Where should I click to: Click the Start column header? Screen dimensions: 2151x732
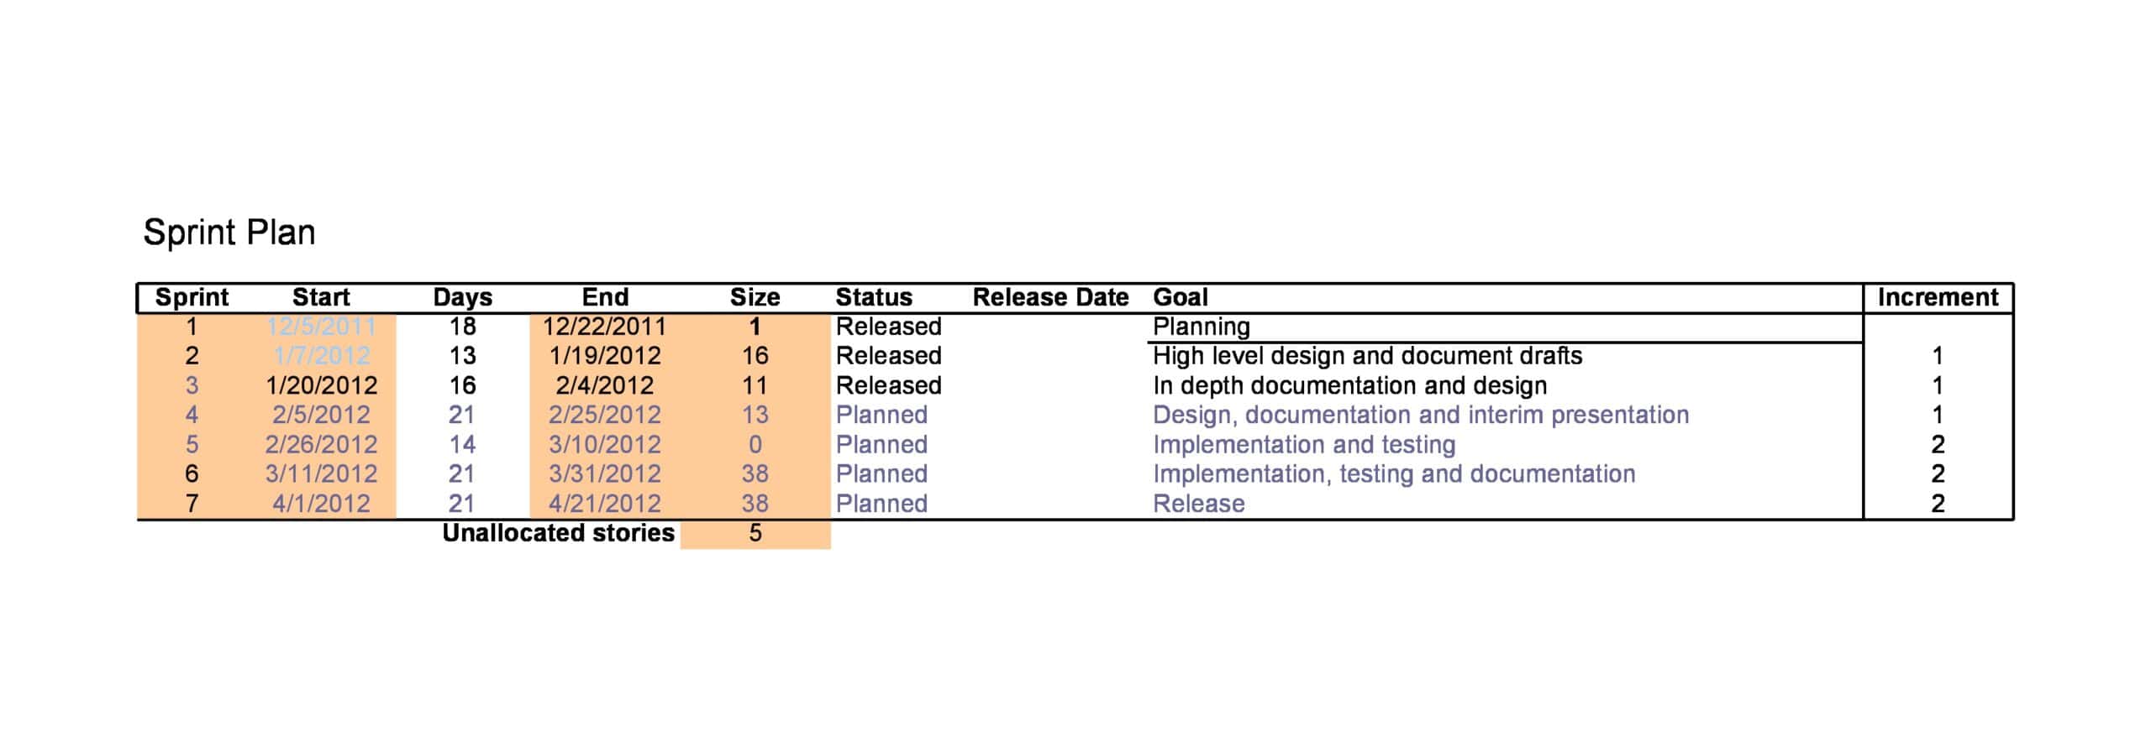(x=321, y=297)
